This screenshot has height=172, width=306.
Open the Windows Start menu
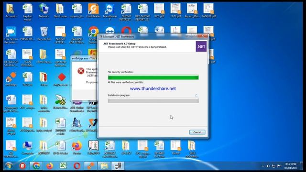[x=9, y=166]
